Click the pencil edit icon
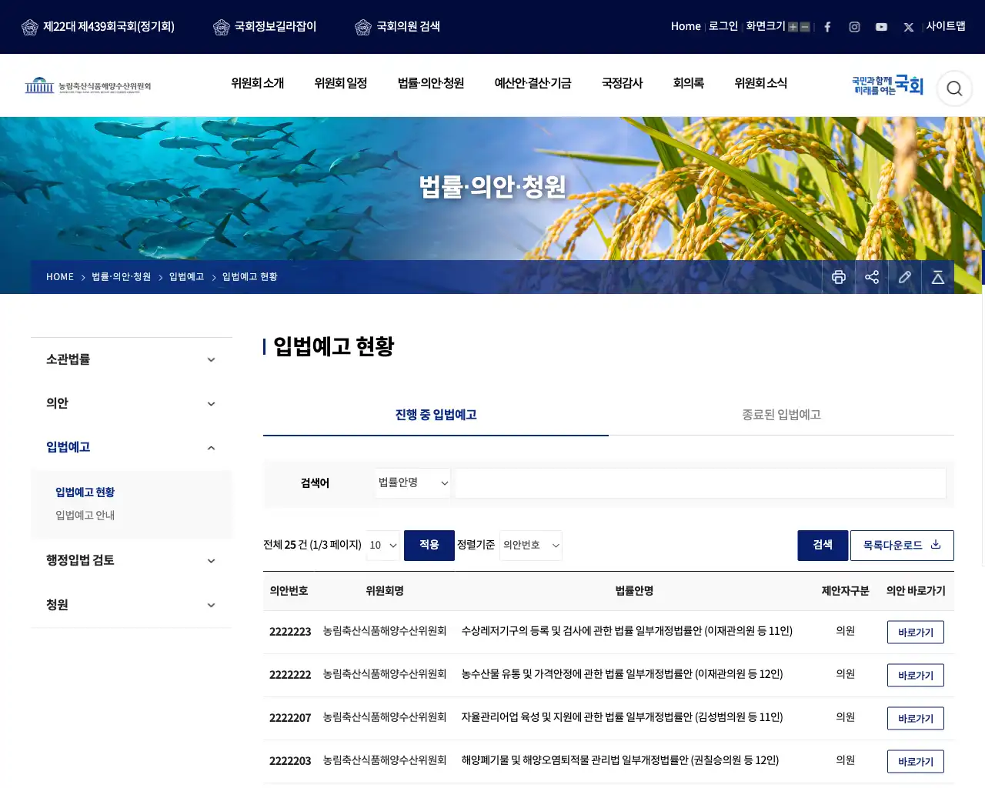The image size is (985, 788). pyautogui.click(x=905, y=277)
